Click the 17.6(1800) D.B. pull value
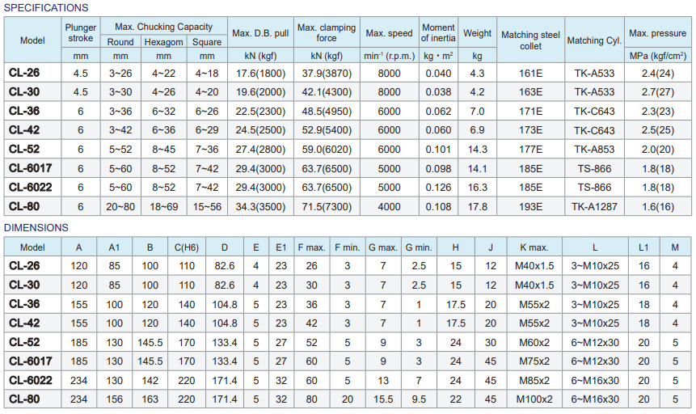The image size is (696, 414). point(260,73)
